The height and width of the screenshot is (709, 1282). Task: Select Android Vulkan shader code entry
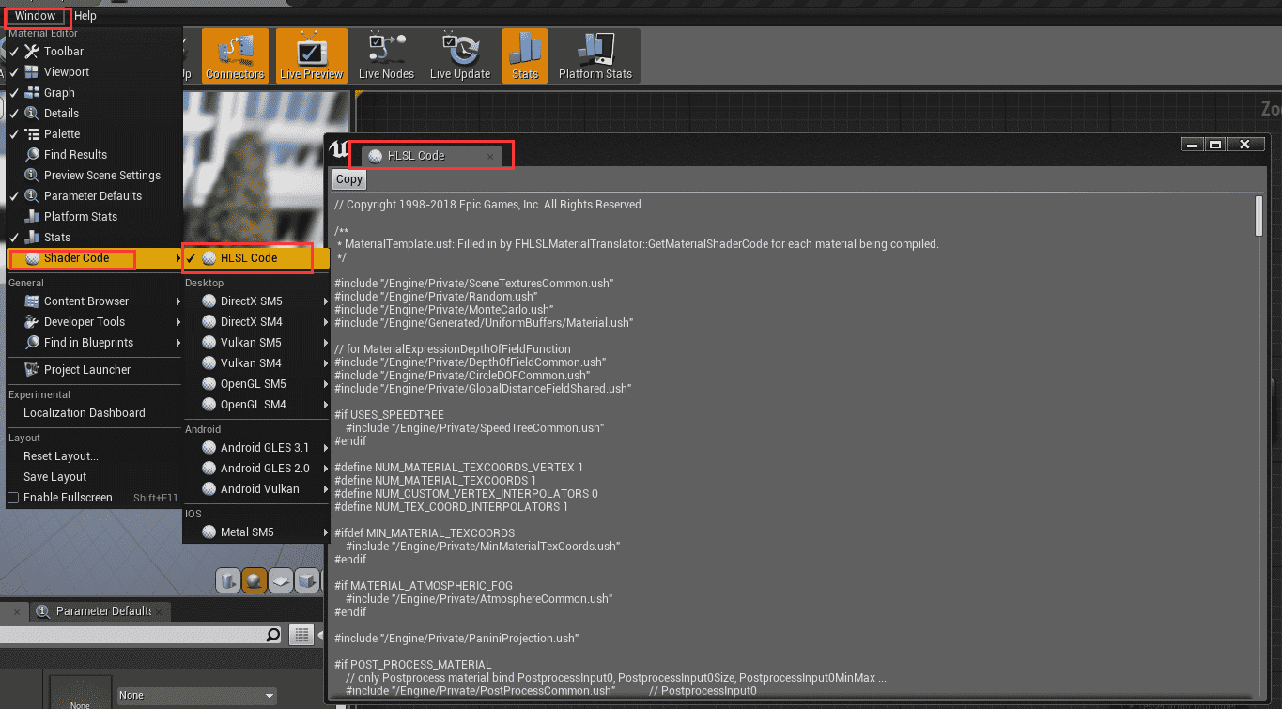pyautogui.click(x=259, y=489)
